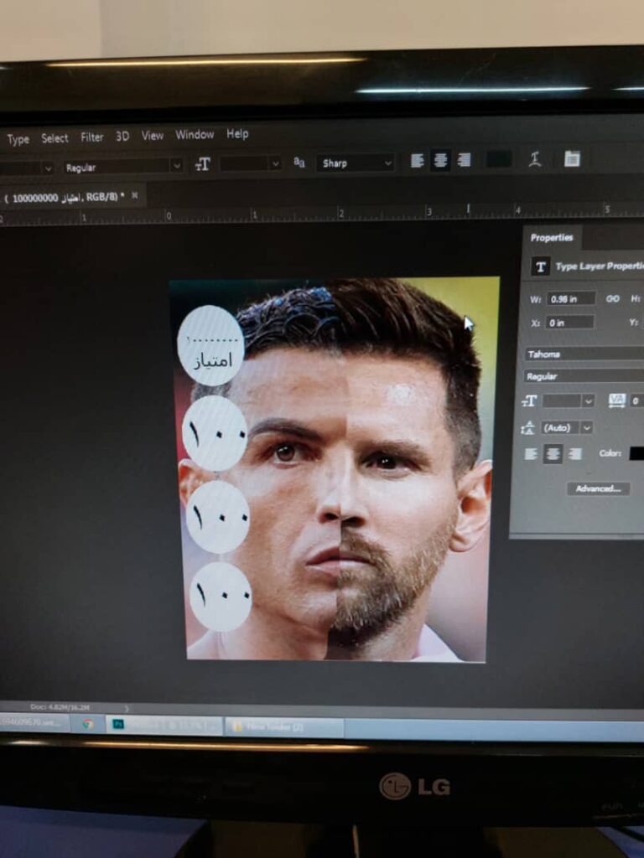The width and height of the screenshot is (644, 858).
Task: Click the warp text icon in options bar
Action: [x=534, y=160]
